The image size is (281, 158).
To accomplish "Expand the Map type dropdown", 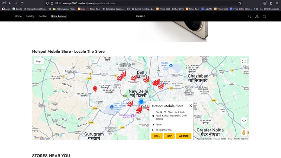I will pyautogui.click(x=39, y=61).
